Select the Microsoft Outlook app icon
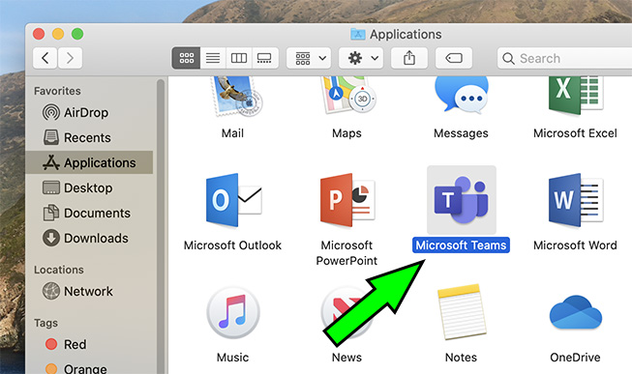 point(233,200)
